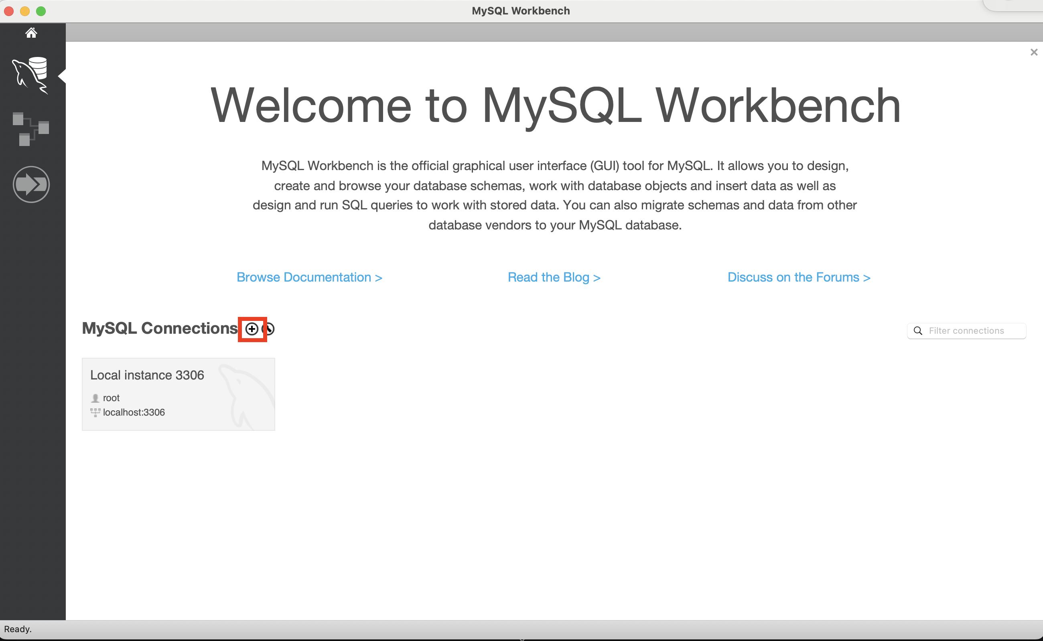The image size is (1043, 641).
Task: Switch to the Models sidebar view
Action: [x=31, y=128]
